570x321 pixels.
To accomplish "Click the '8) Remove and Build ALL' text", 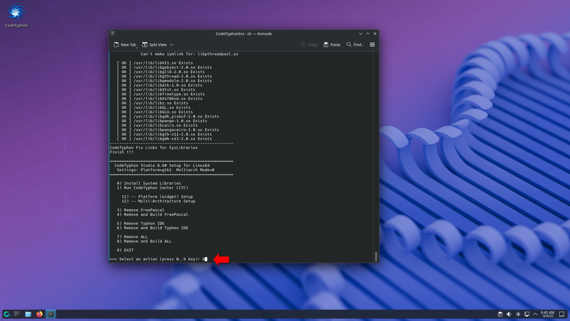I will pyautogui.click(x=144, y=241).
